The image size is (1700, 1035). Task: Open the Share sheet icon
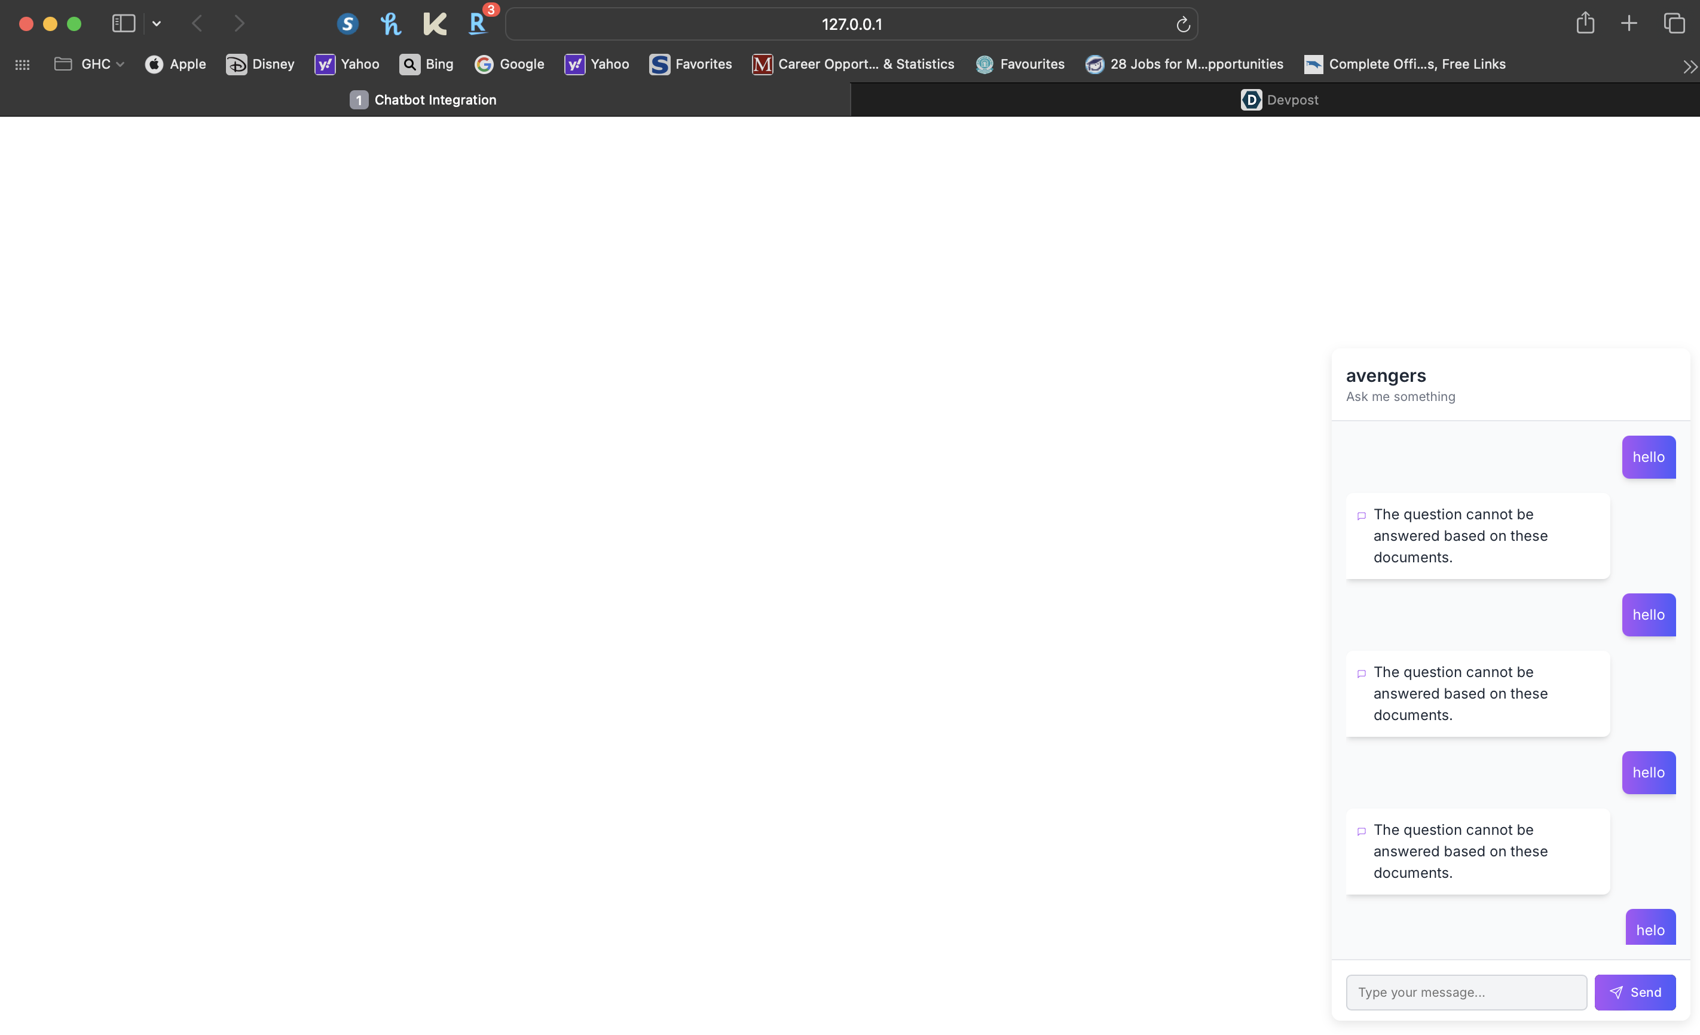pyautogui.click(x=1585, y=23)
